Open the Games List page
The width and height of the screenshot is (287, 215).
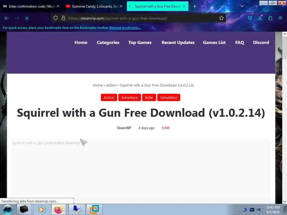pyautogui.click(x=214, y=43)
